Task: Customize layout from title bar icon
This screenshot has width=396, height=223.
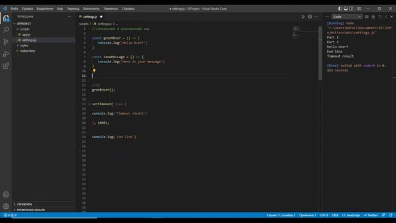Action: 359,8
